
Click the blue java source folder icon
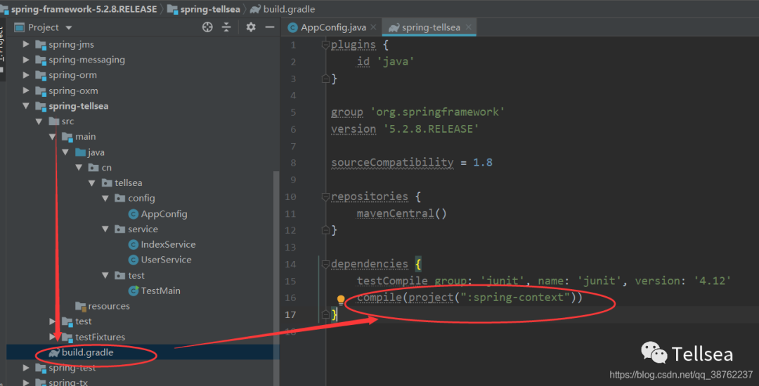point(80,153)
